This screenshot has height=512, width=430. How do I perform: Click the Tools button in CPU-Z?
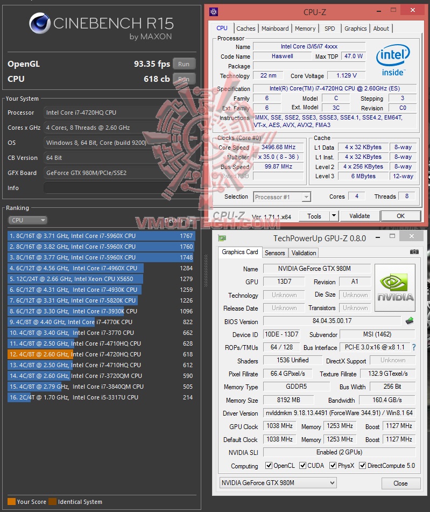click(x=314, y=216)
